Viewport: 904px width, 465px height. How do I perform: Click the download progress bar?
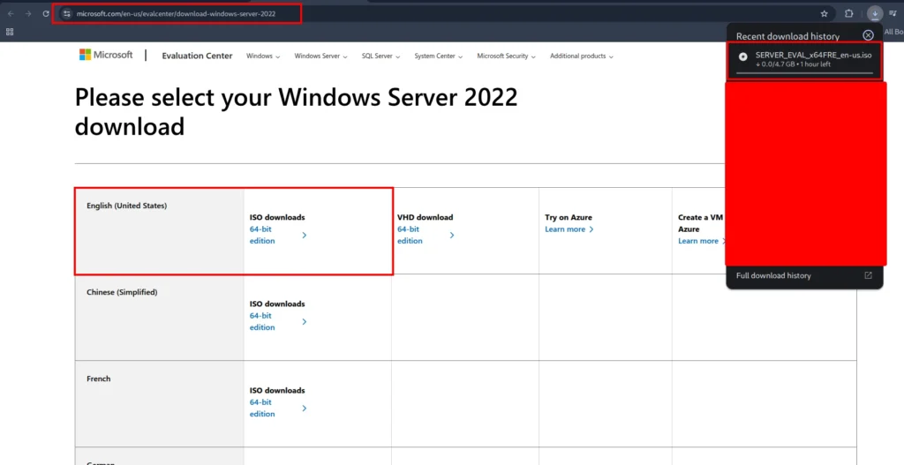[x=804, y=73]
